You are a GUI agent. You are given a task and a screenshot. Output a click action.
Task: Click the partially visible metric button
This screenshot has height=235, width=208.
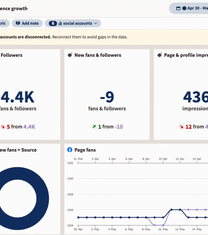coord(4,23)
